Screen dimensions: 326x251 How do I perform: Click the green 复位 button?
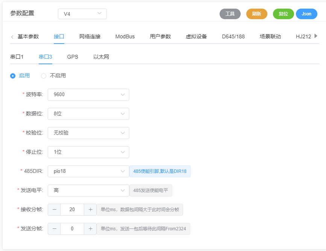point(283,14)
